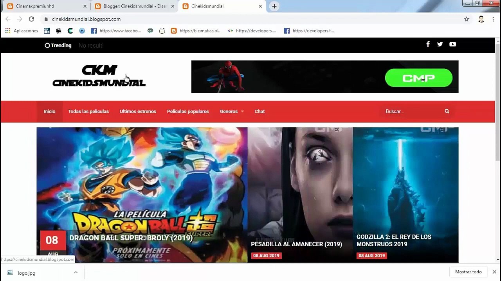Switch to Blogger: Cinekidsmundial browser tab
Viewport: 501px width, 281px height.
pos(134,6)
